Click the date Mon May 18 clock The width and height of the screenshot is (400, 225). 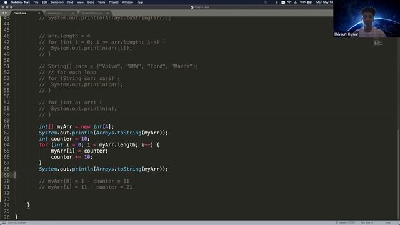pyautogui.click(x=324, y=2)
